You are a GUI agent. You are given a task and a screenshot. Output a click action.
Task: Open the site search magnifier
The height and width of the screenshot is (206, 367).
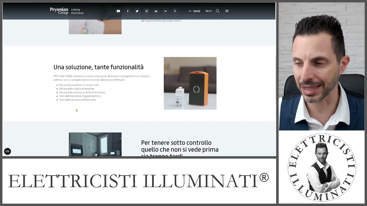[x=218, y=11]
